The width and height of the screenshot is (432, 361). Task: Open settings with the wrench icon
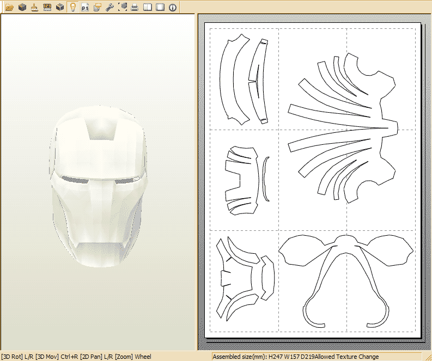pos(109,7)
